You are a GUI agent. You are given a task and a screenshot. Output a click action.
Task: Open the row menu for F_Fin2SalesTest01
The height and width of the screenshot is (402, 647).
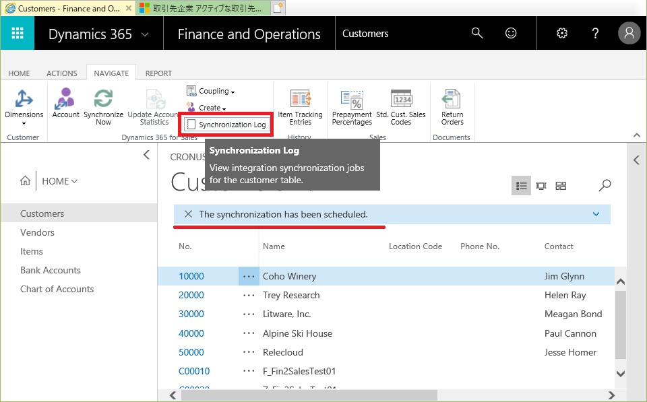(x=249, y=372)
